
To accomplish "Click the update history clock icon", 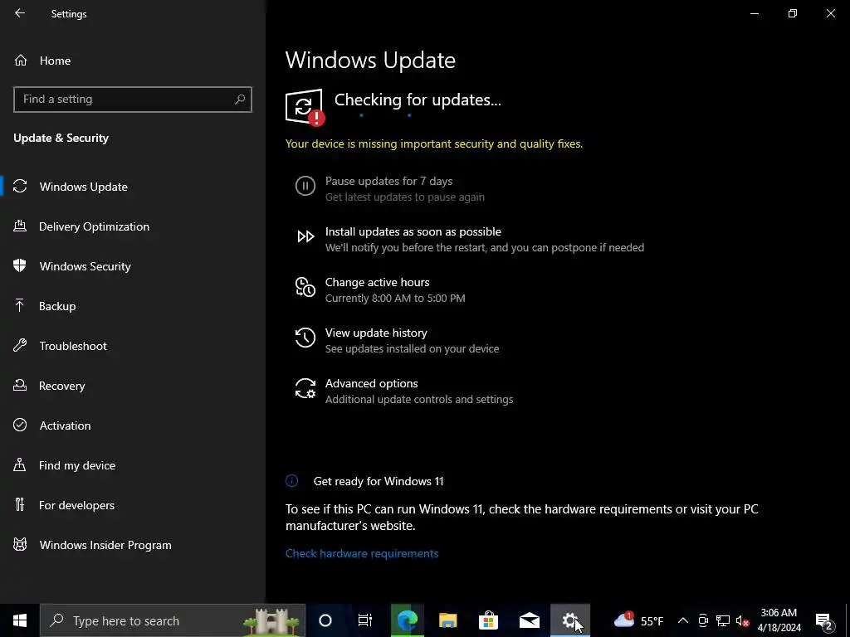I will coord(305,338).
